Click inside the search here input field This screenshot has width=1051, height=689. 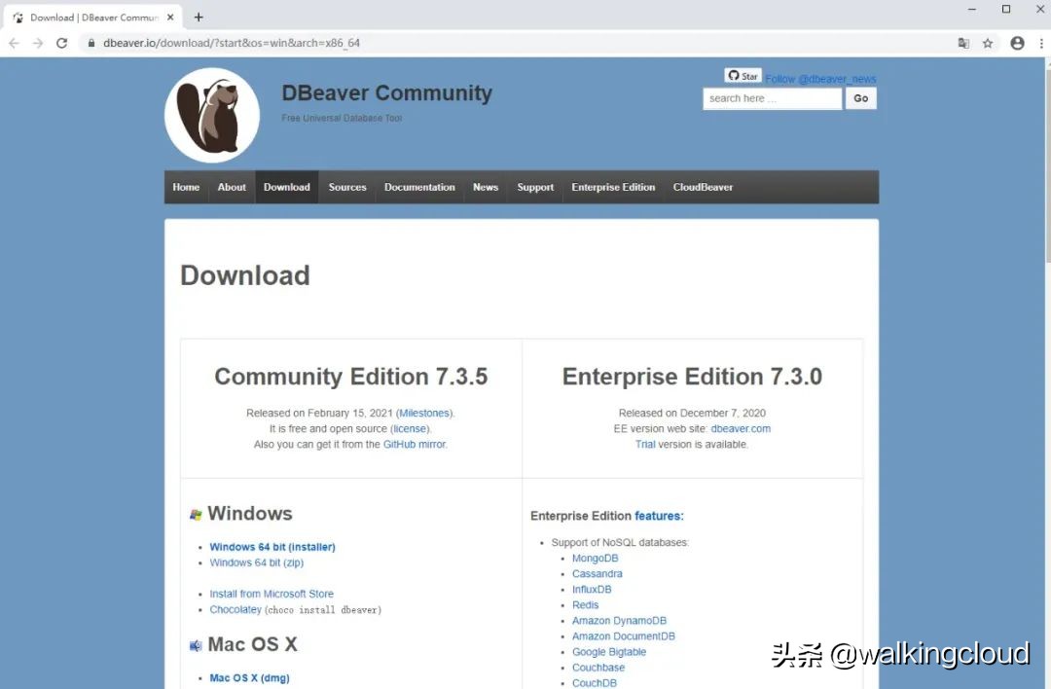(772, 98)
